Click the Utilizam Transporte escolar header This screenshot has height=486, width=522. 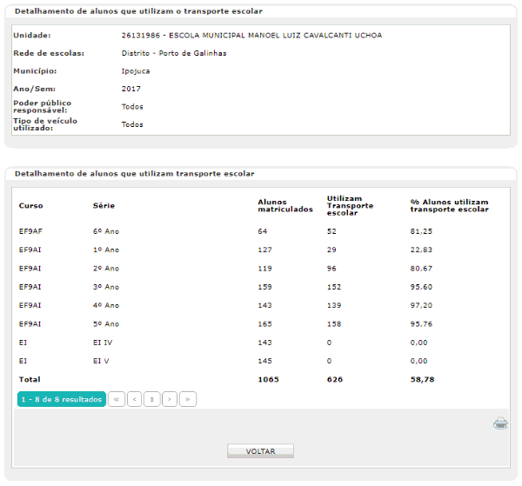tap(350, 206)
